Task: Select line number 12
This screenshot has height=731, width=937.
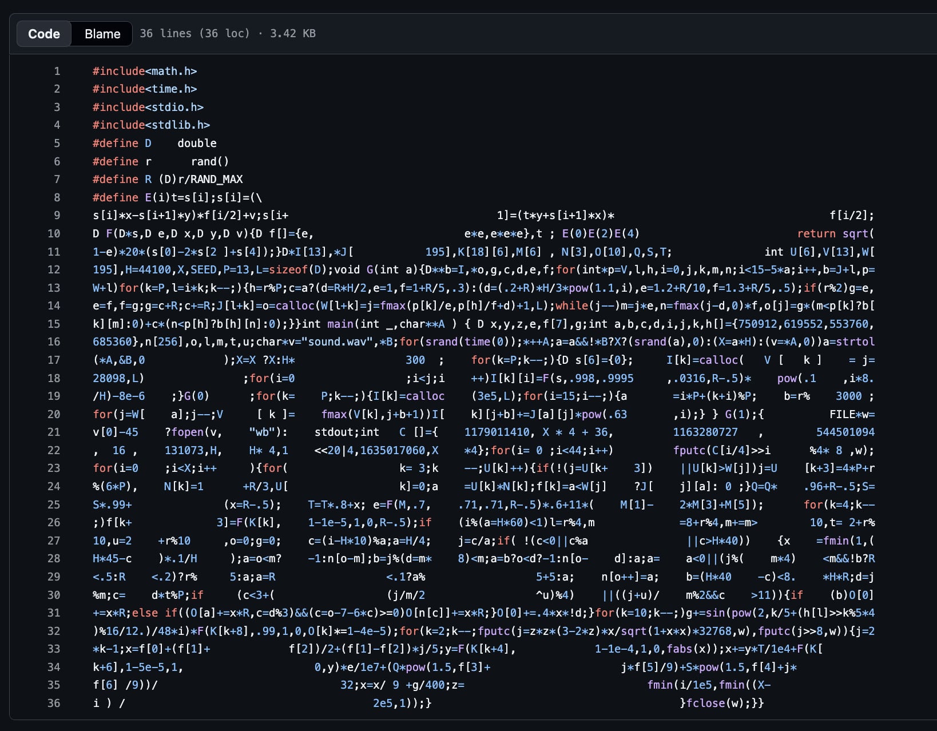Action: [x=54, y=269]
